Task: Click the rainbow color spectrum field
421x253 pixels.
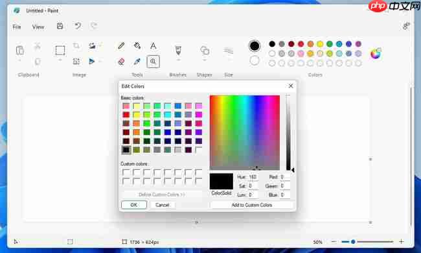Action: (245, 132)
